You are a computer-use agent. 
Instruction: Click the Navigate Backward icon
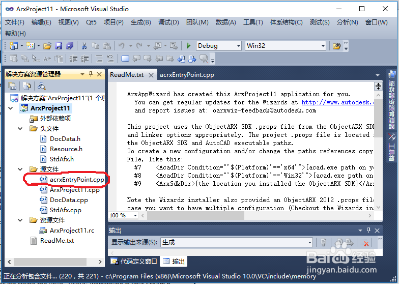tap(158, 46)
